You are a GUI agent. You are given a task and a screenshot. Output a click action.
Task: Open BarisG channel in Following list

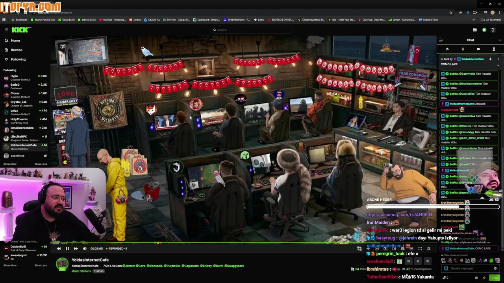24,86
